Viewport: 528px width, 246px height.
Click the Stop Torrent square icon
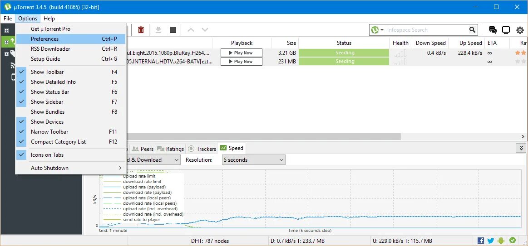point(173,30)
